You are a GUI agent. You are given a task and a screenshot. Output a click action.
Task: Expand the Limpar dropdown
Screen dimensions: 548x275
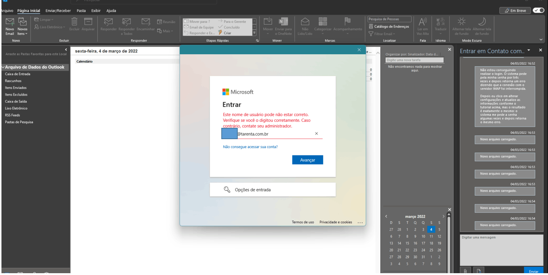44,19
